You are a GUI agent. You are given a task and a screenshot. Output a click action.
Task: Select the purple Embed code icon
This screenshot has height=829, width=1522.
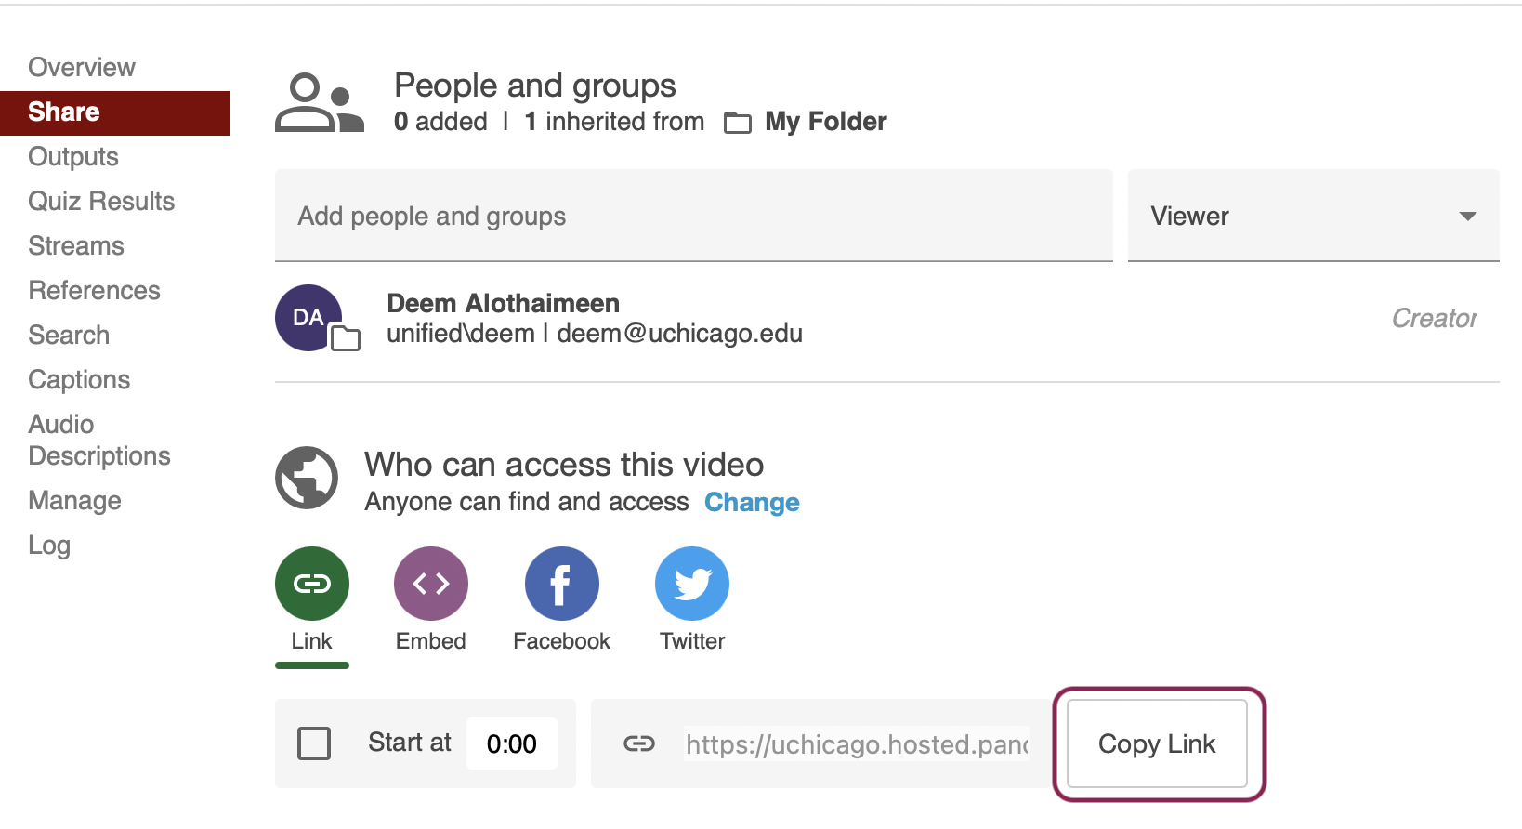(431, 584)
